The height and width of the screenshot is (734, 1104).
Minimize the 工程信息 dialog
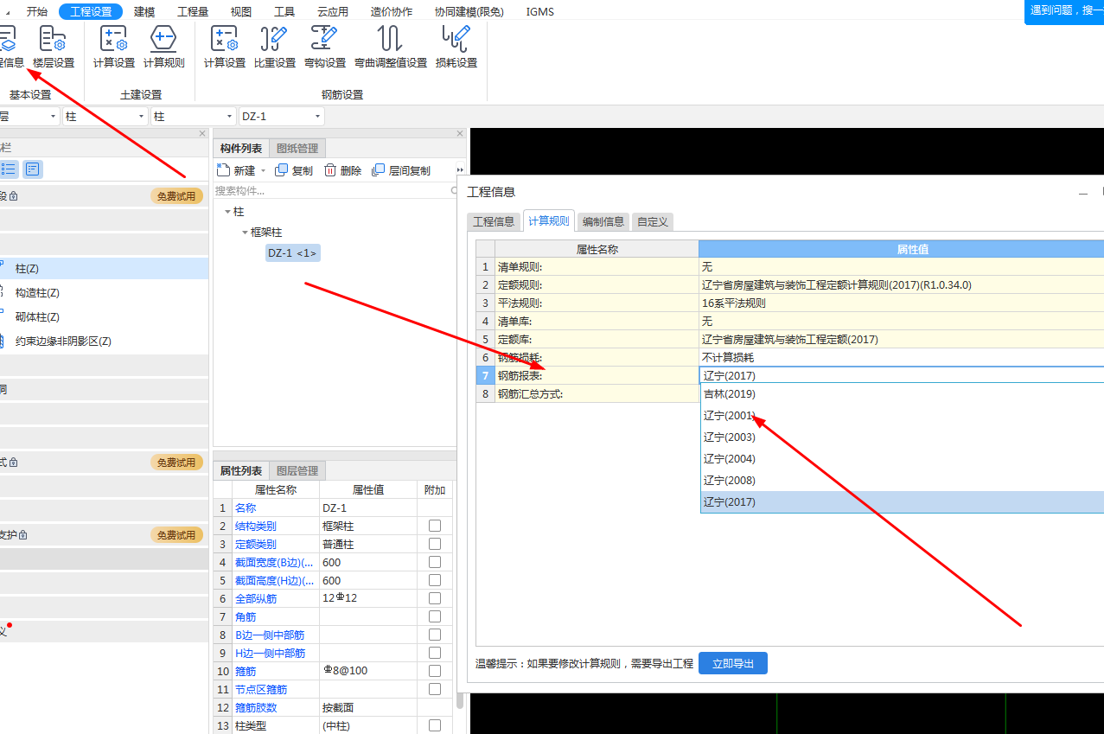[1082, 193]
